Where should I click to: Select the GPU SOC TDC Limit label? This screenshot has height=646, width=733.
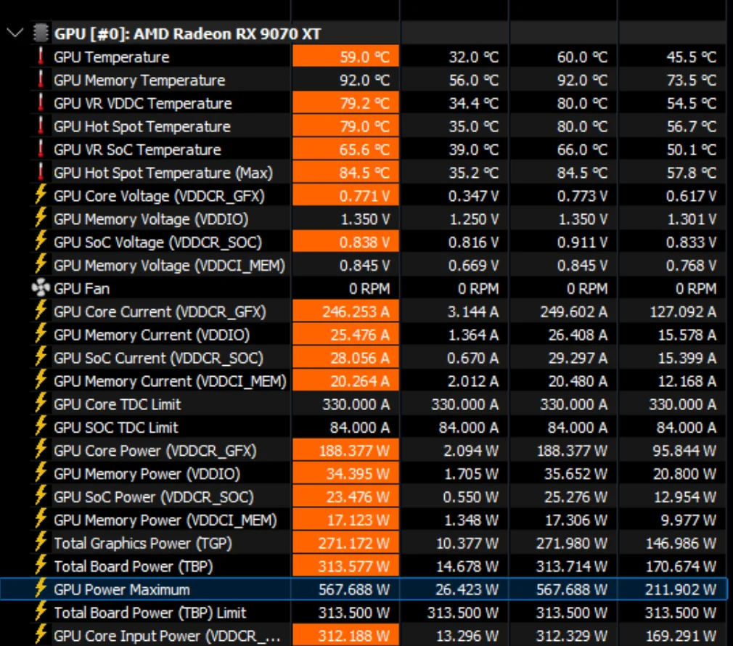(116, 428)
